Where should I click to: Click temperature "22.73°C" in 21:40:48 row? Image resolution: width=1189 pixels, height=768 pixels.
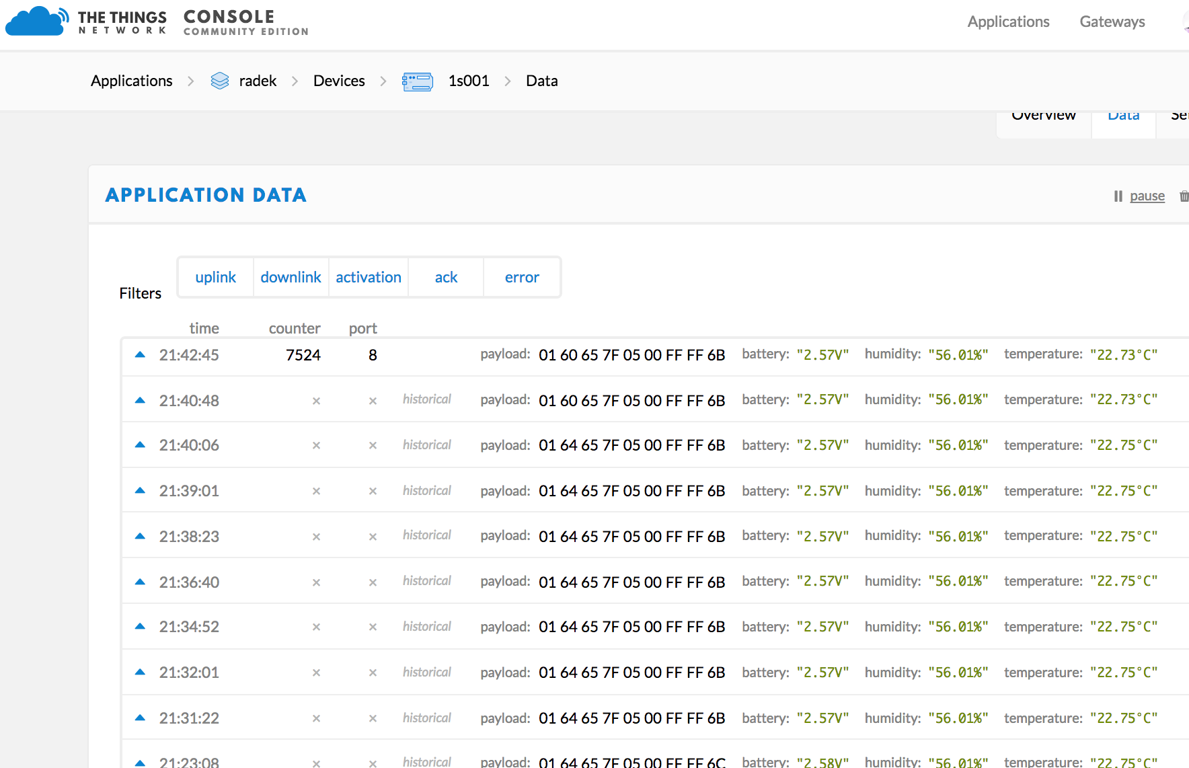click(1124, 400)
